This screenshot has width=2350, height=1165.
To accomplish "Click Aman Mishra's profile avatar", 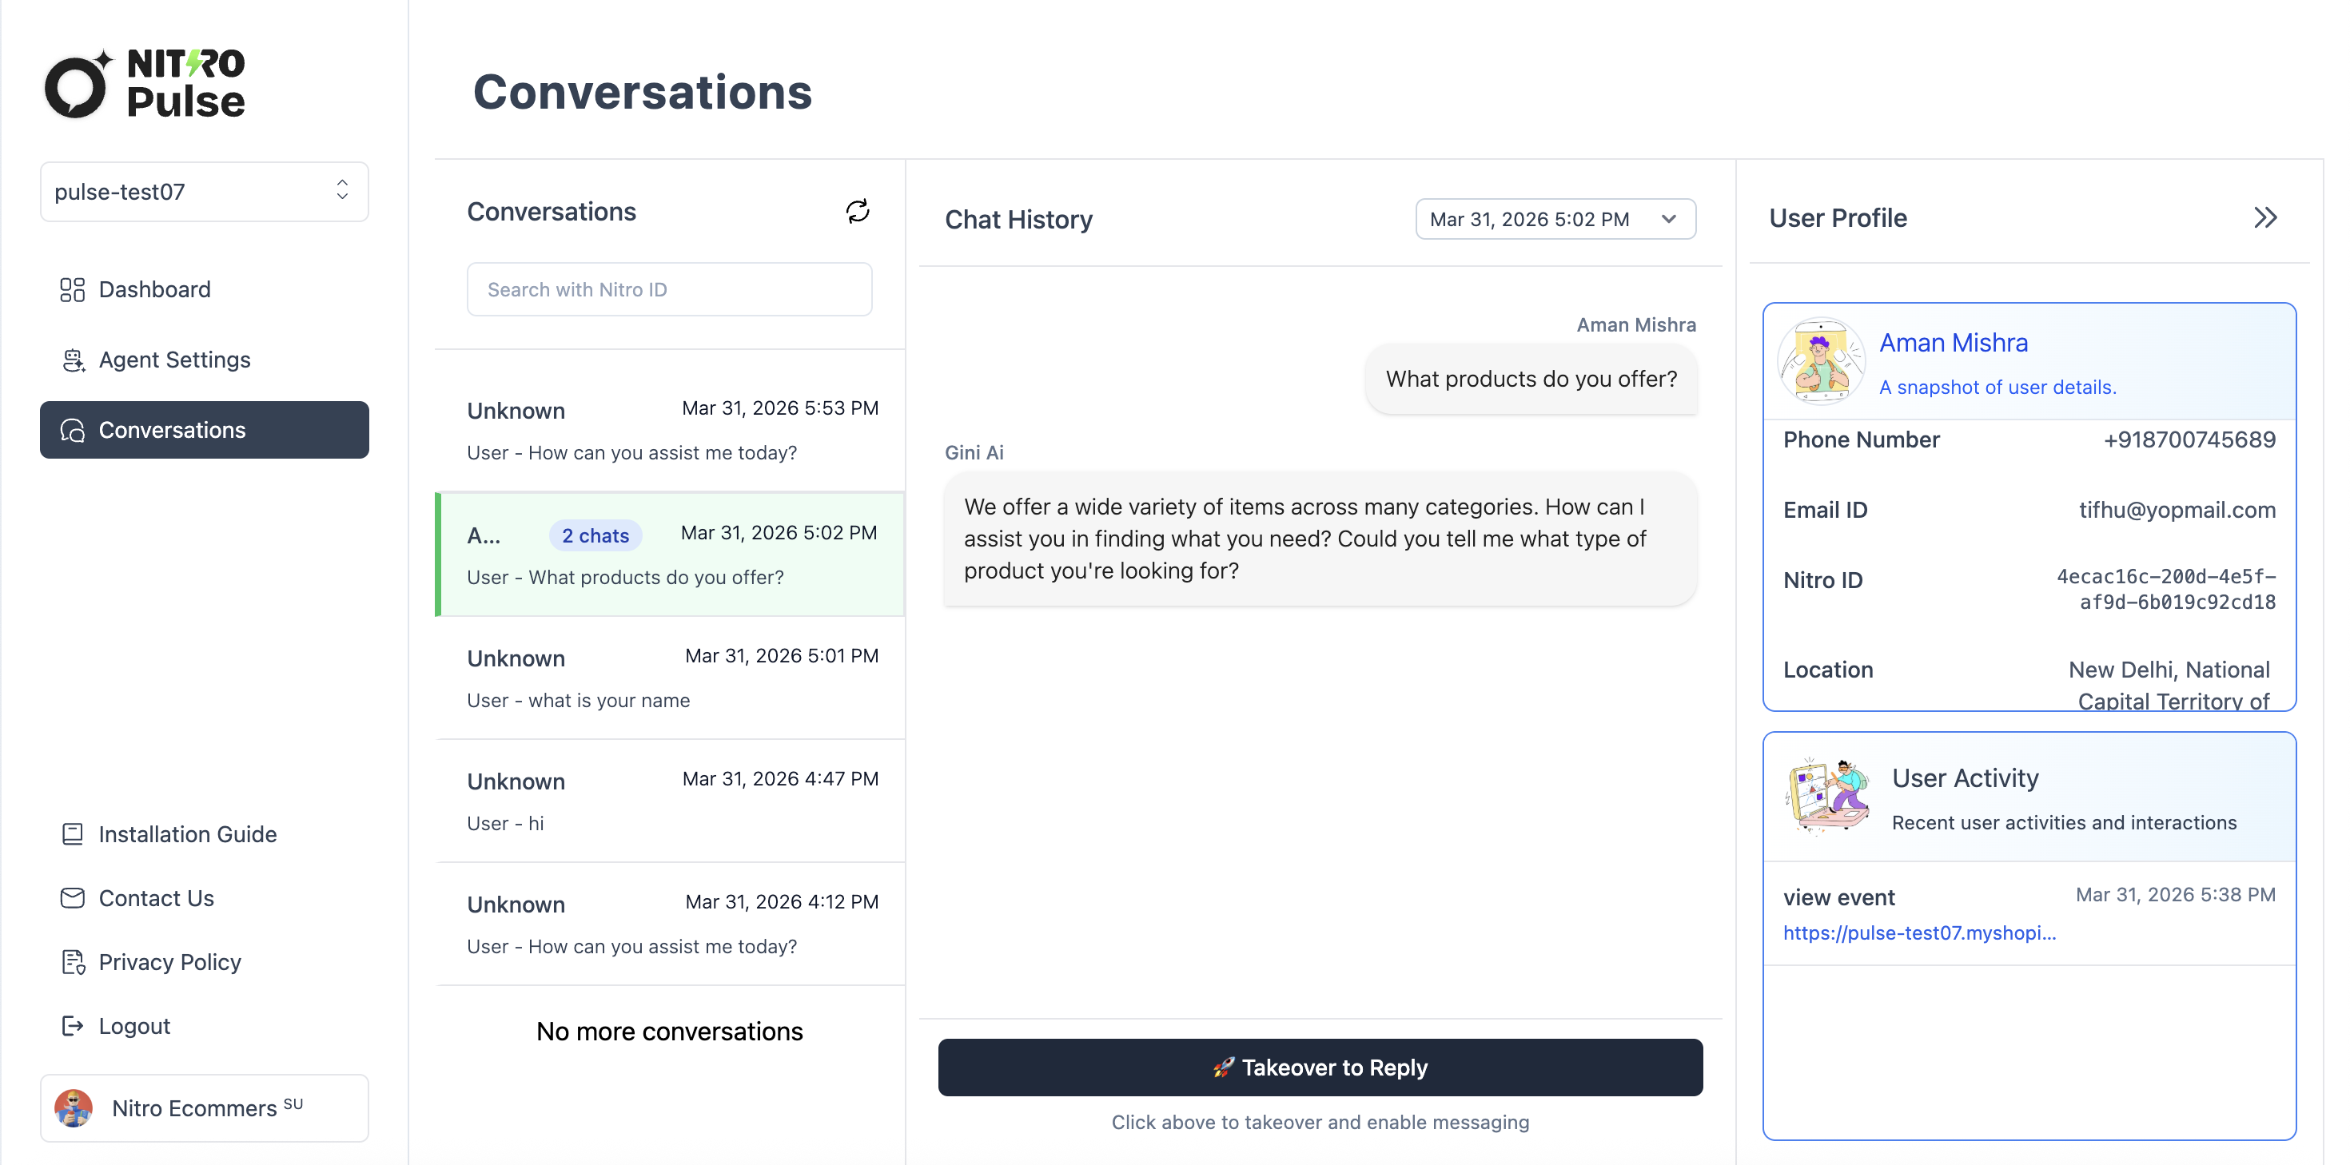I will pyautogui.click(x=1821, y=361).
